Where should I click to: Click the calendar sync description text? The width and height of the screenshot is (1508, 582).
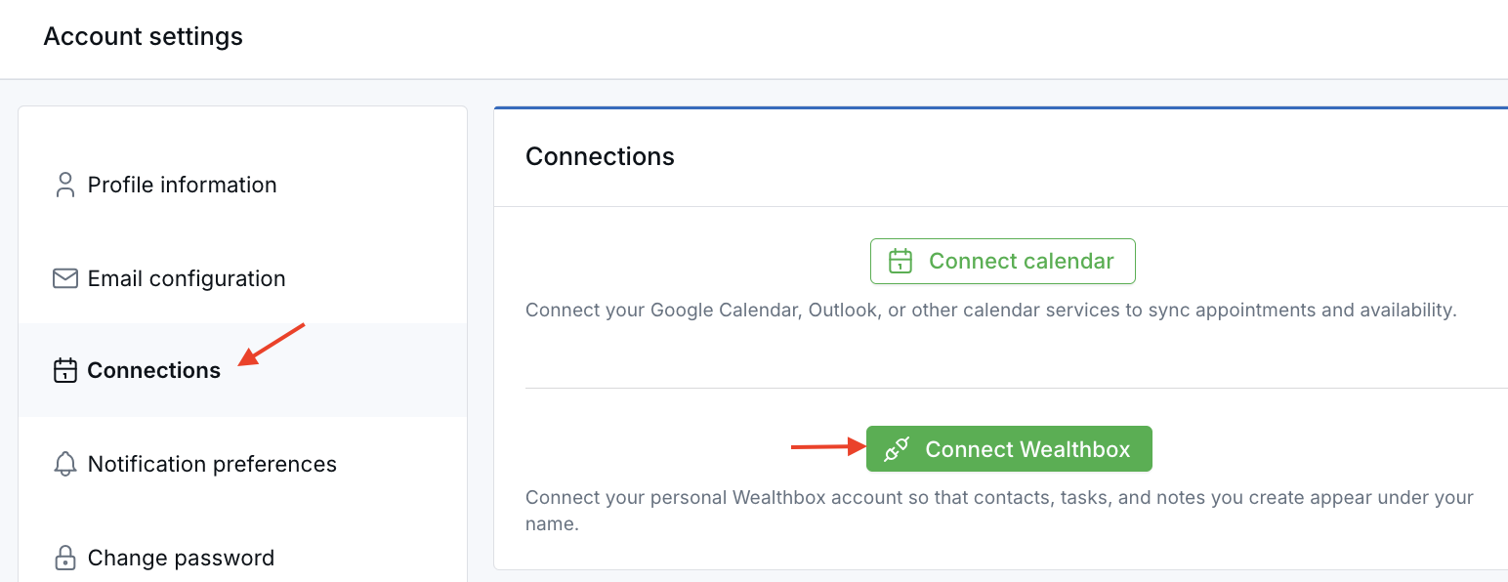(990, 310)
